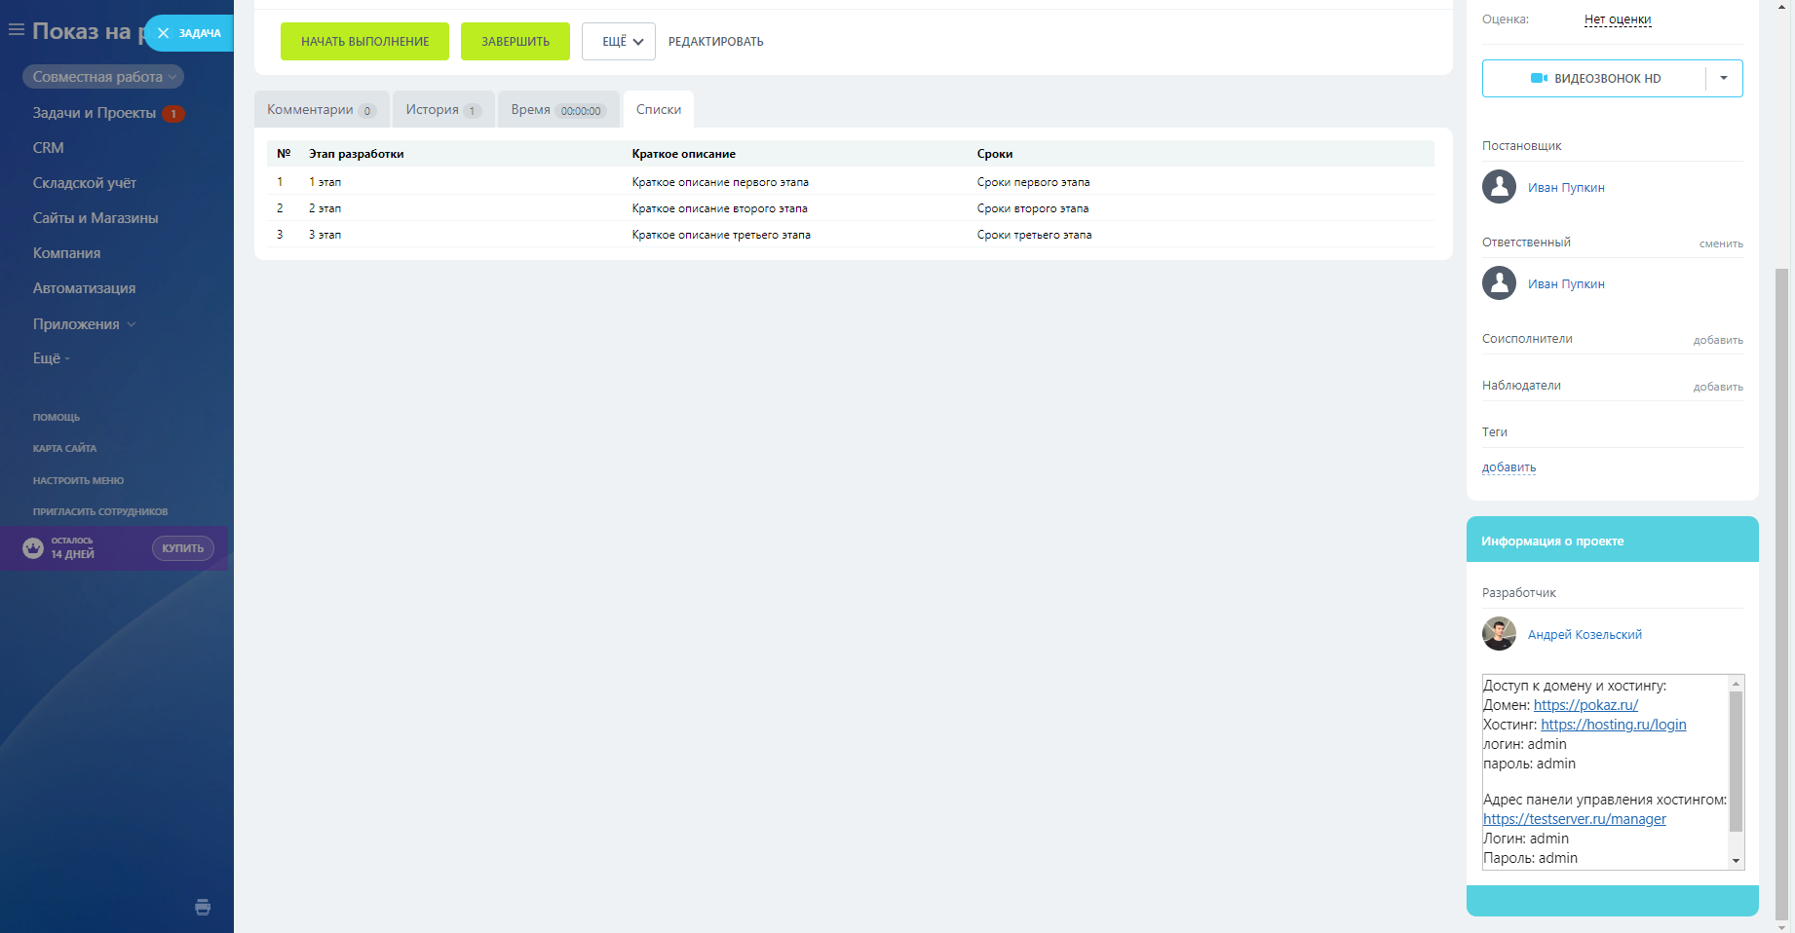Click 'Сроки первого этапа' cell
This screenshot has height=933, width=1795.
tap(1034, 182)
